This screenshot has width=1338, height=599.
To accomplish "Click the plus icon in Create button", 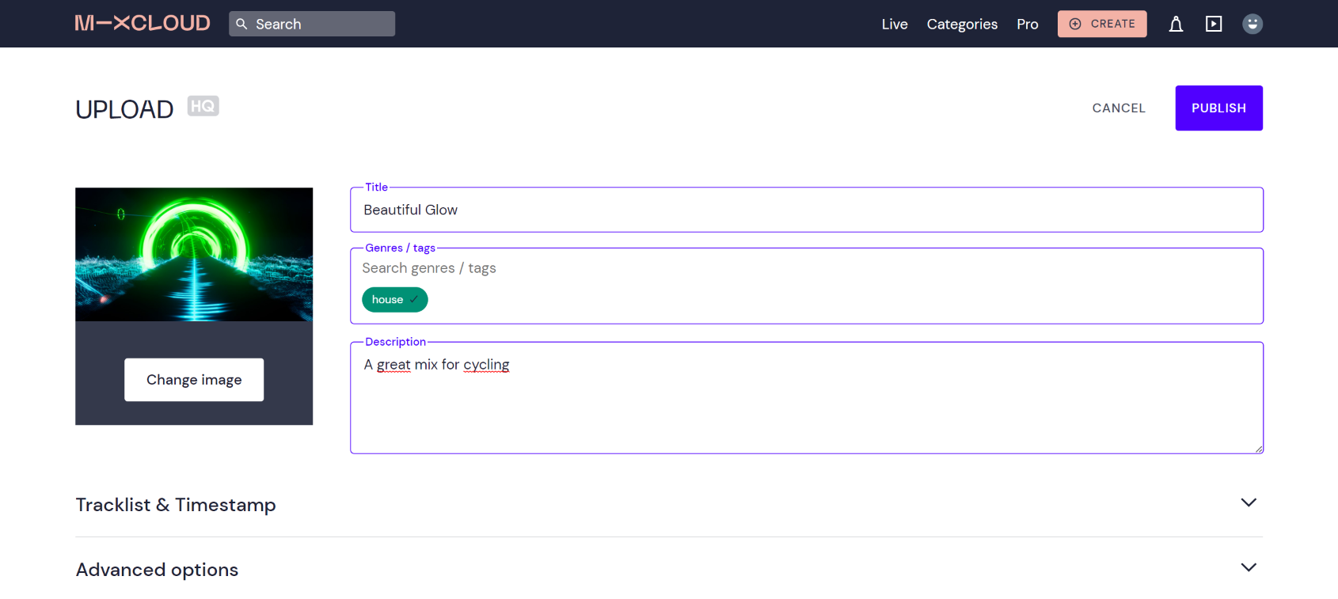I will (x=1075, y=24).
